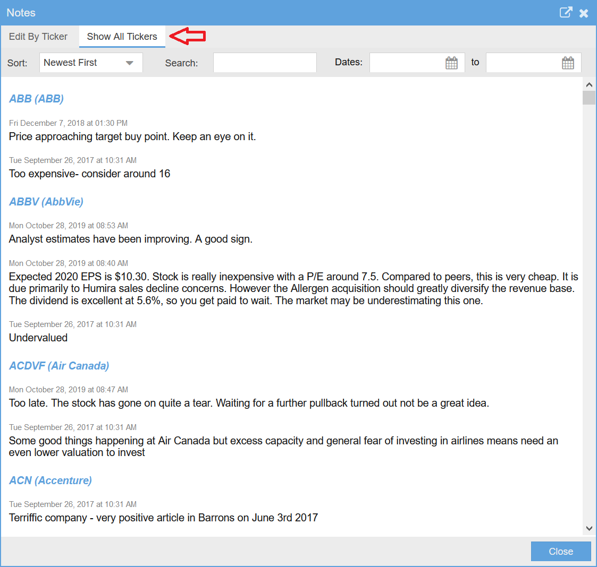Click the scrollbar down arrow
Viewport: 597px width, 567px height.
(589, 528)
